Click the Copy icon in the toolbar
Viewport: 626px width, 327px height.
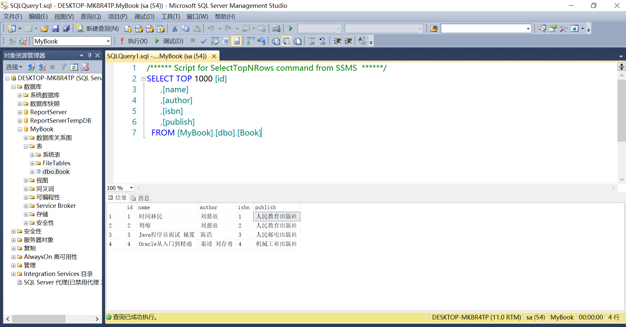pyautogui.click(x=185, y=29)
